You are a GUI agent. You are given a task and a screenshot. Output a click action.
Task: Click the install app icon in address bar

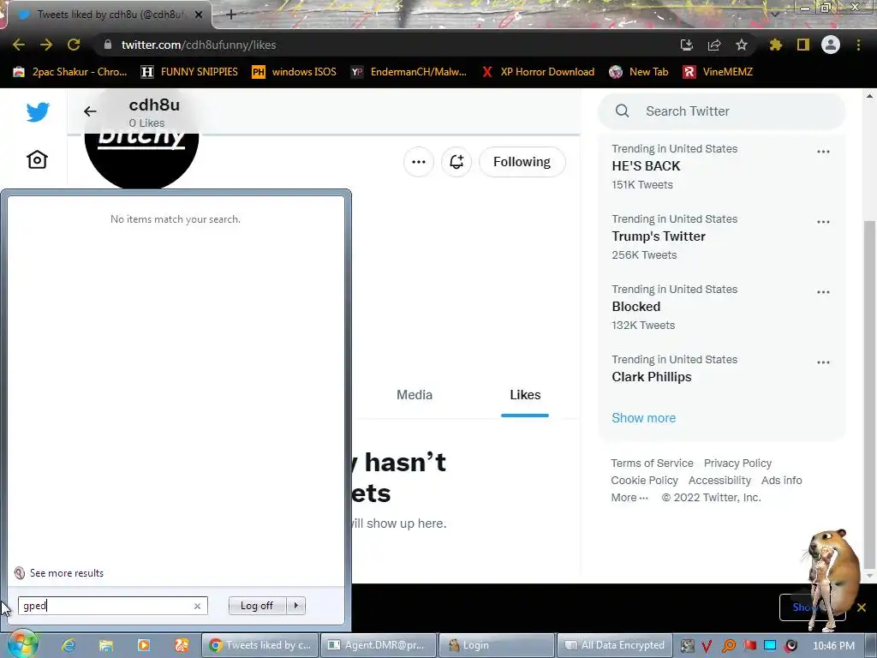click(x=686, y=45)
